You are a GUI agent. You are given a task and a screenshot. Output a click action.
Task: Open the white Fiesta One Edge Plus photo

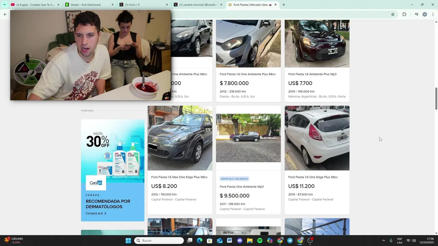(x=317, y=138)
